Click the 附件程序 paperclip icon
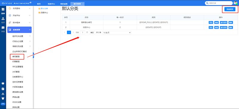 pos(10,22)
